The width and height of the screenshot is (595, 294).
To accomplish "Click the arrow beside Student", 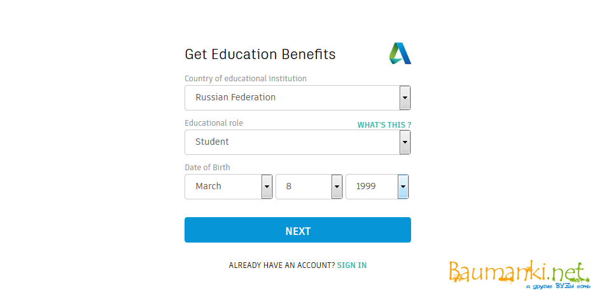I will (405, 142).
